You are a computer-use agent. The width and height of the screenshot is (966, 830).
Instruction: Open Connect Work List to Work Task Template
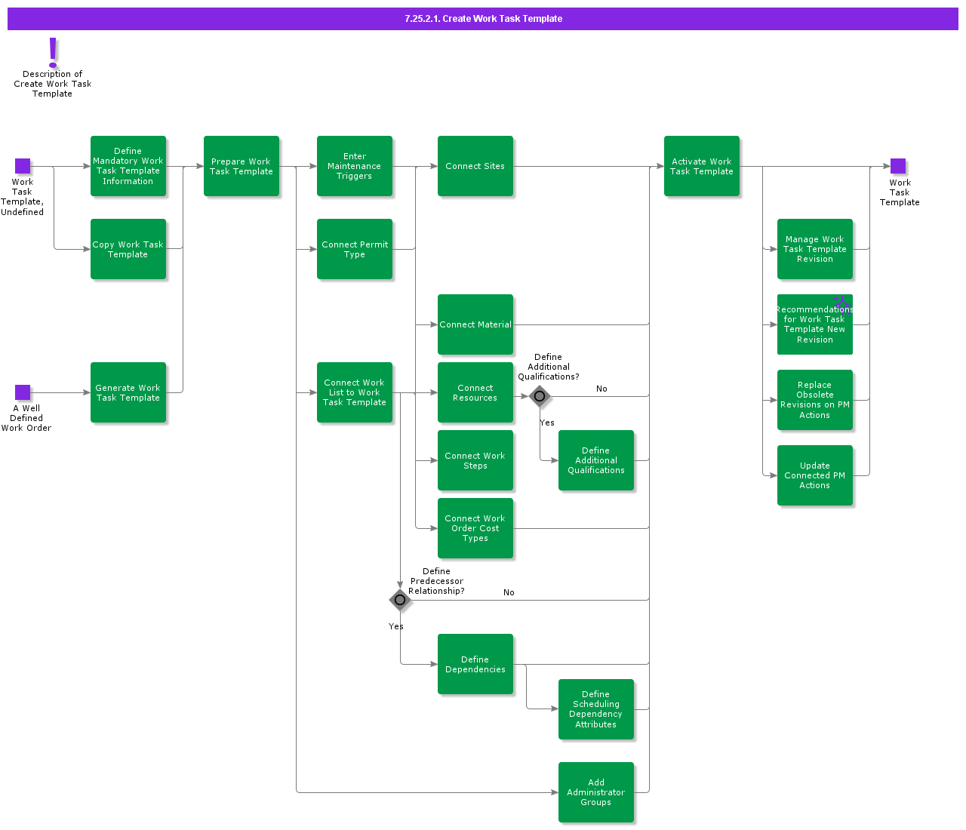355,392
